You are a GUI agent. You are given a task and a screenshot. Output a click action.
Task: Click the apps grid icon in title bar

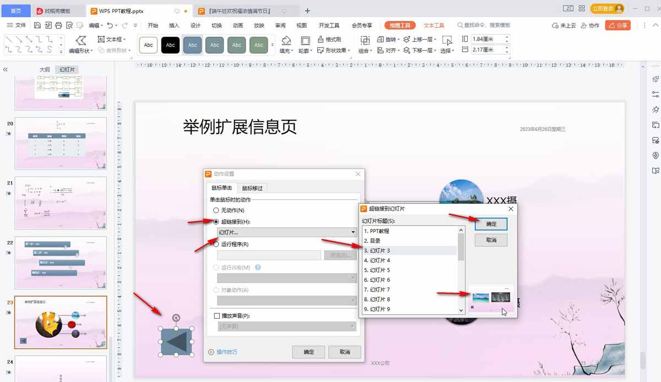(583, 9)
